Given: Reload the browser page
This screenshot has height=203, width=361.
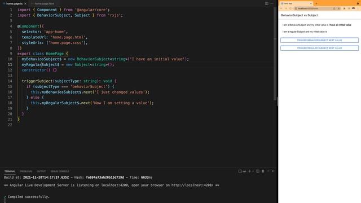Looking at the screenshot, I should click(290, 8).
